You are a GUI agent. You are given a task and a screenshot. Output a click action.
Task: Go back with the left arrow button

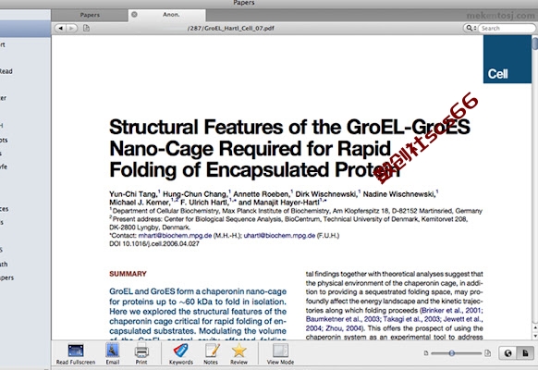pos(60,28)
